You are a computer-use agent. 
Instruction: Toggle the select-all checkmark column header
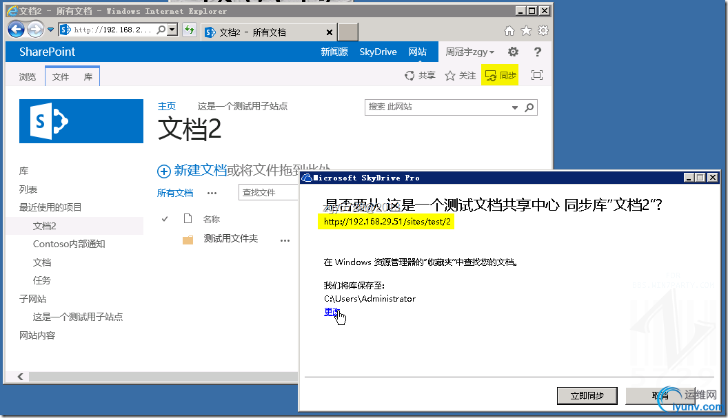[x=164, y=218]
